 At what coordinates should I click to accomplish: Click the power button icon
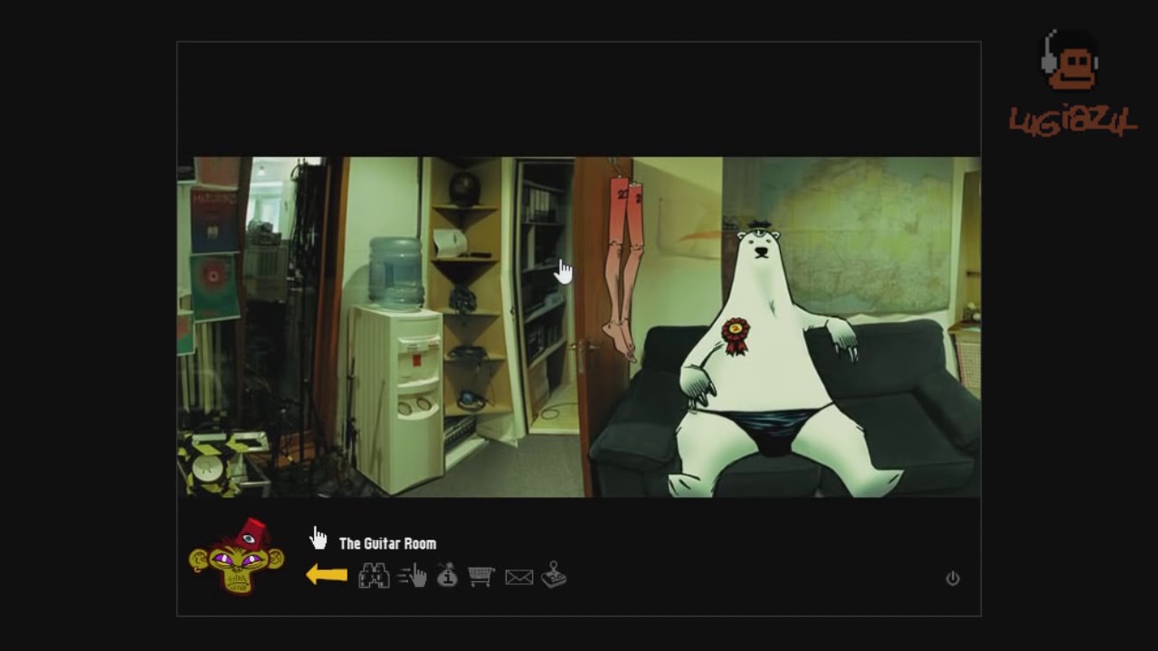(953, 579)
